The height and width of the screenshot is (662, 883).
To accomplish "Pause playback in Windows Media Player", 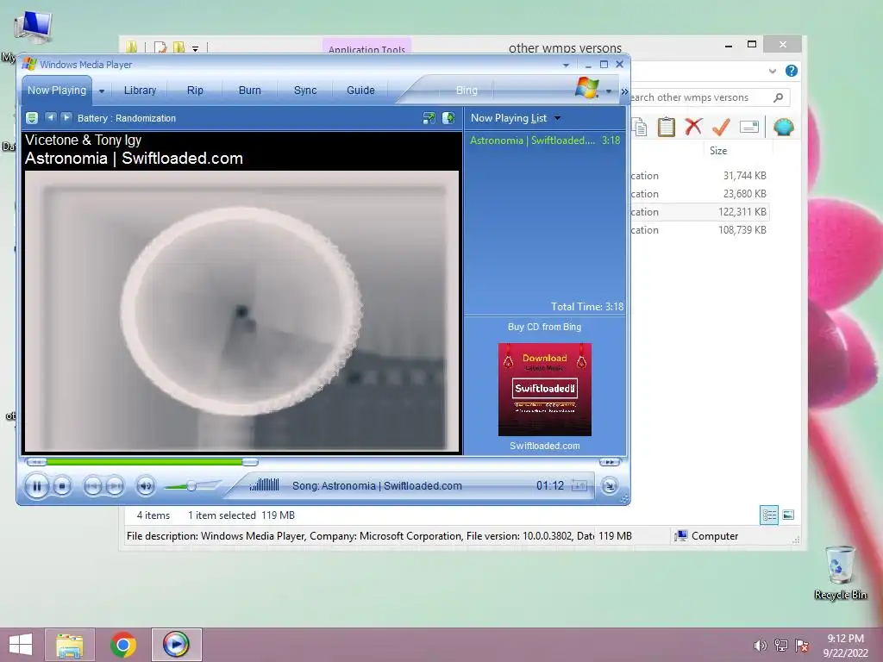I will tap(37, 486).
